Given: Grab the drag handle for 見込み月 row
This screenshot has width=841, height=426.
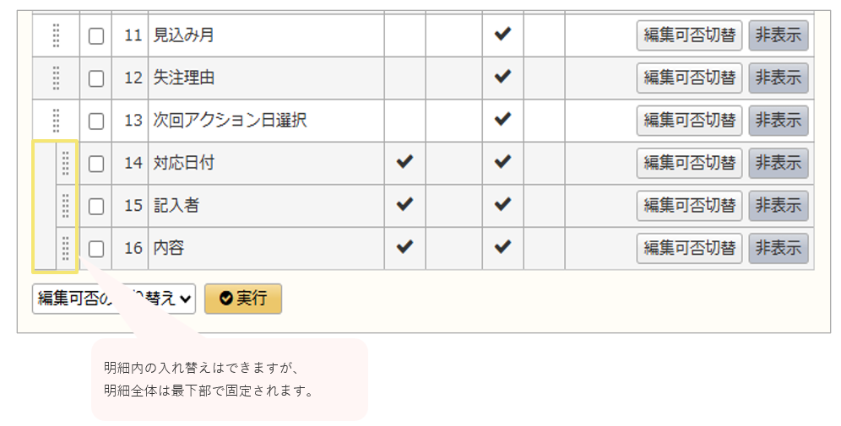Looking at the screenshot, I should pos(56,35).
